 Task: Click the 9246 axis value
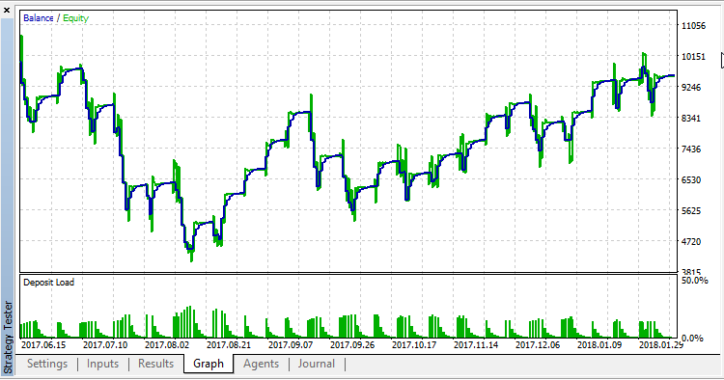click(x=691, y=88)
